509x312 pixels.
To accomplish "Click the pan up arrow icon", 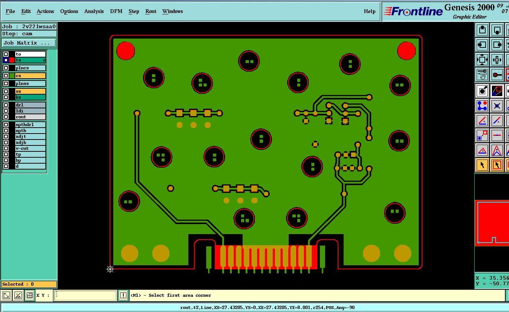I will click(x=482, y=30).
